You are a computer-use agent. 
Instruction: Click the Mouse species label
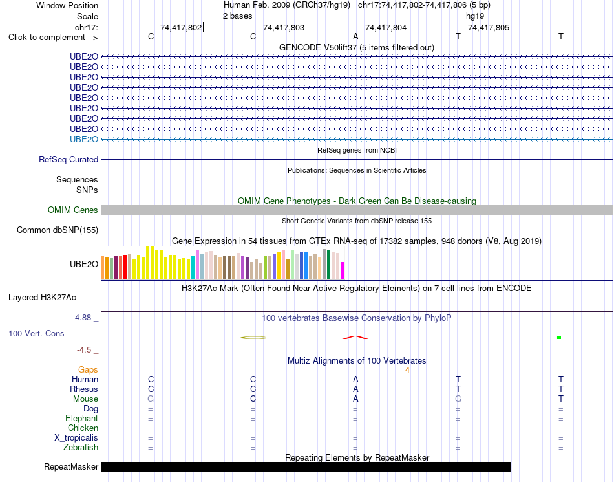pos(85,399)
